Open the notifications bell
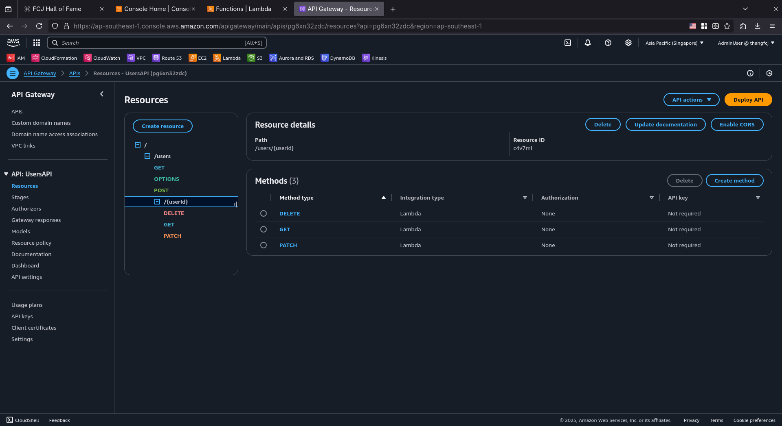The height and width of the screenshot is (426, 782). click(x=588, y=43)
